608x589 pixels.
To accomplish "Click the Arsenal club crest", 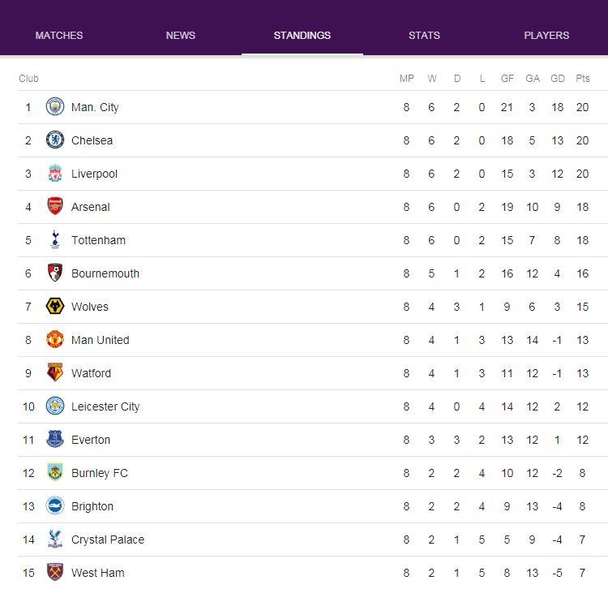I will [x=55, y=206].
